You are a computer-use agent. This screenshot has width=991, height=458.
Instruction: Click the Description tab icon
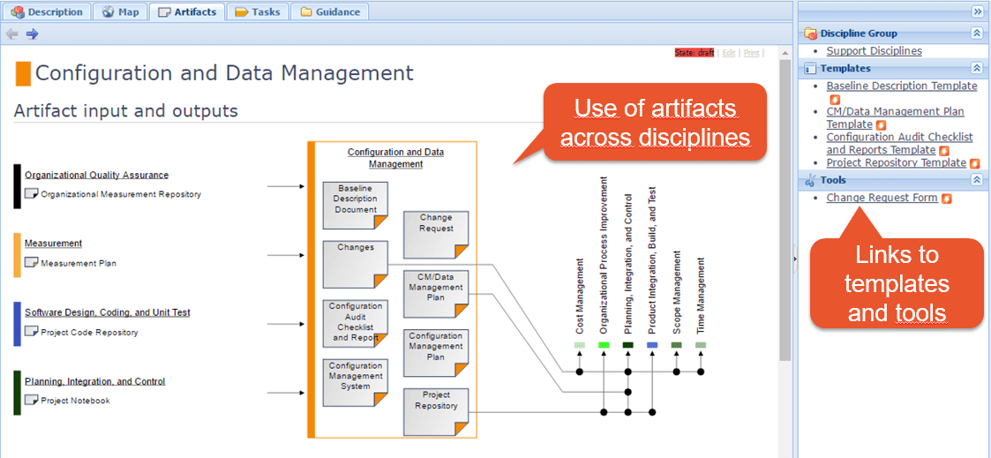19,12
